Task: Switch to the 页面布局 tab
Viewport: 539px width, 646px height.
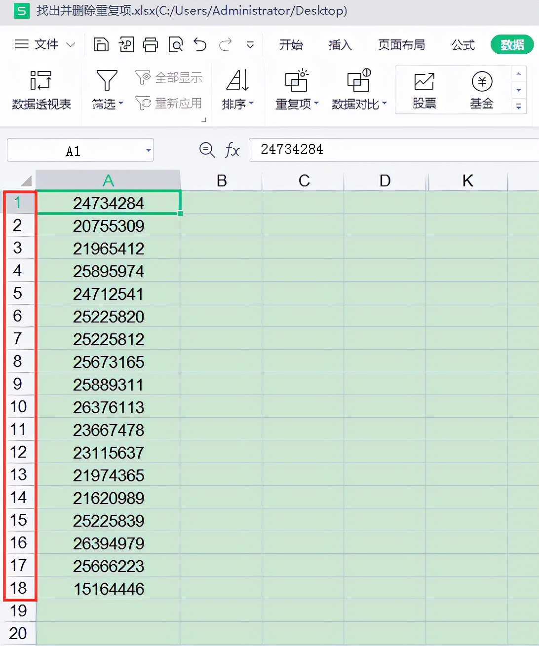Action: point(401,45)
